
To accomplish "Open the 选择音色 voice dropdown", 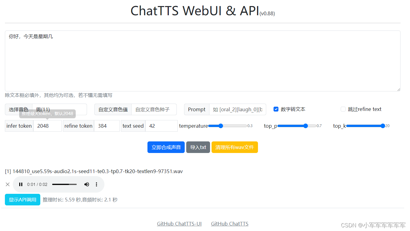I will point(60,109).
